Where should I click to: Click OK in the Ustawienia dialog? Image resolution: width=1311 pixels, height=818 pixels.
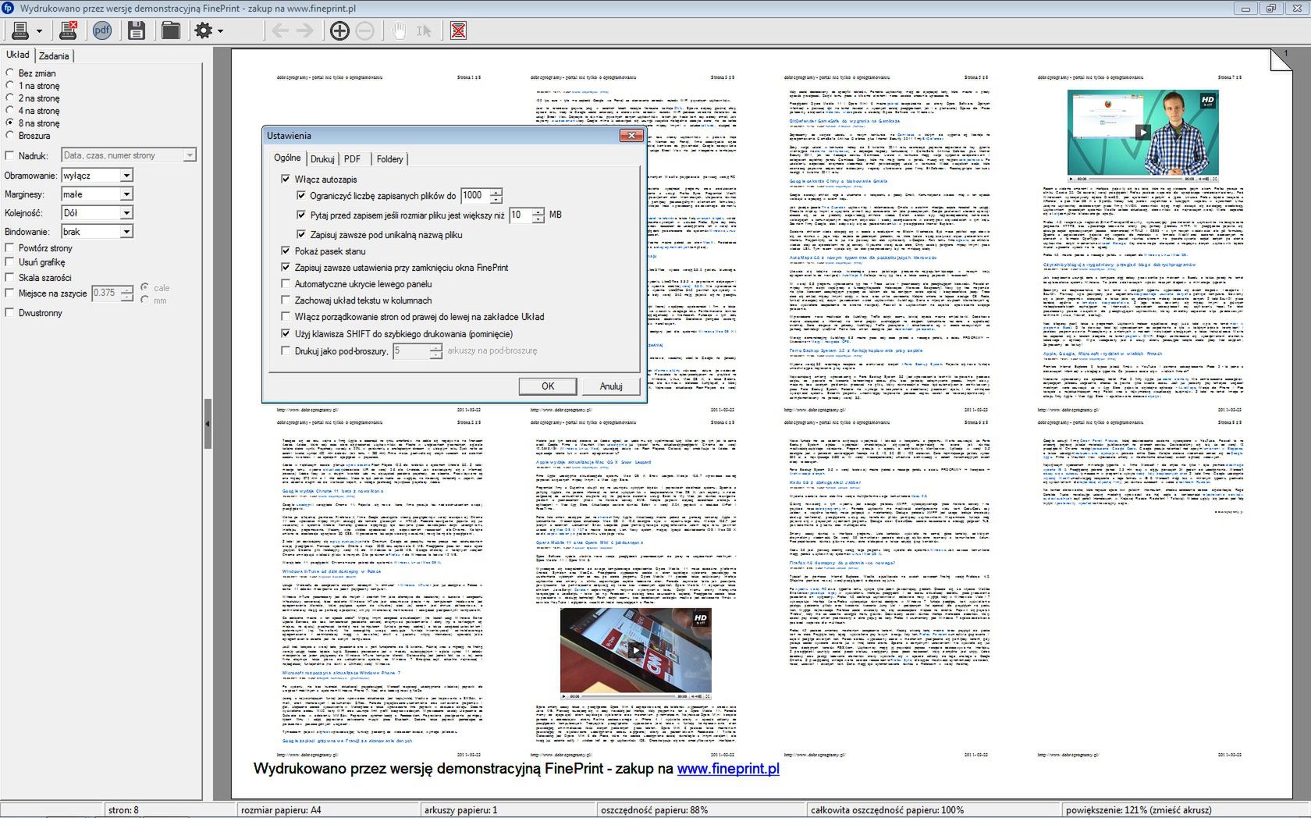(548, 386)
